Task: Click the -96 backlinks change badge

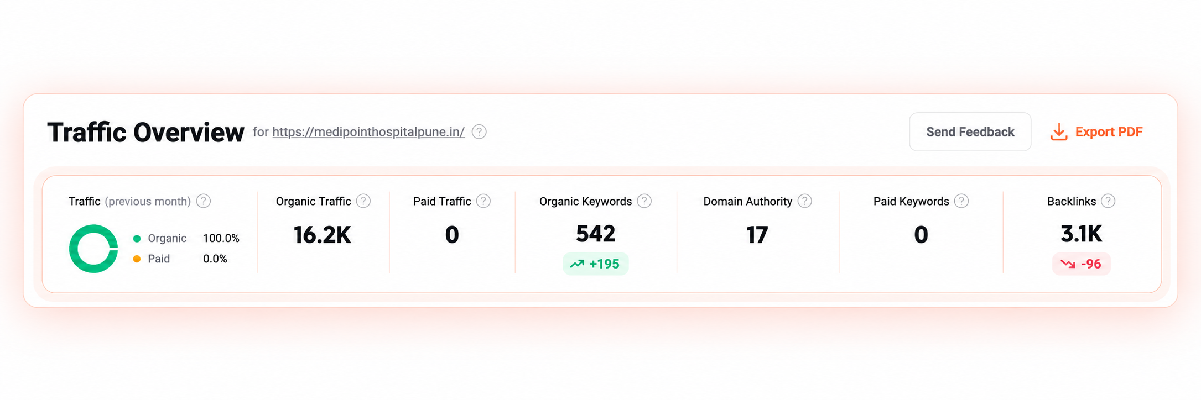Action: click(1082, 264)
